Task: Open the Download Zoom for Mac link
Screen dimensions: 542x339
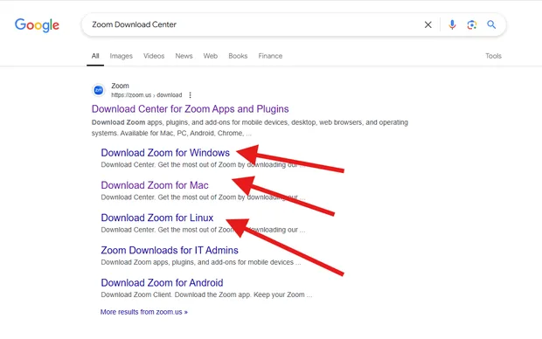Action: tap(155, 185)
